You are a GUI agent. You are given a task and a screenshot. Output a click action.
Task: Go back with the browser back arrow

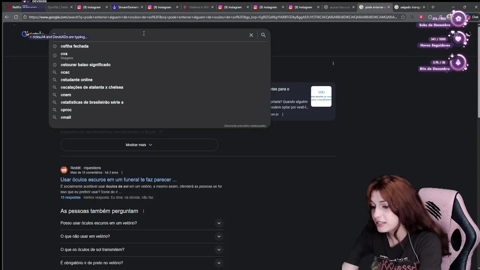7,17
